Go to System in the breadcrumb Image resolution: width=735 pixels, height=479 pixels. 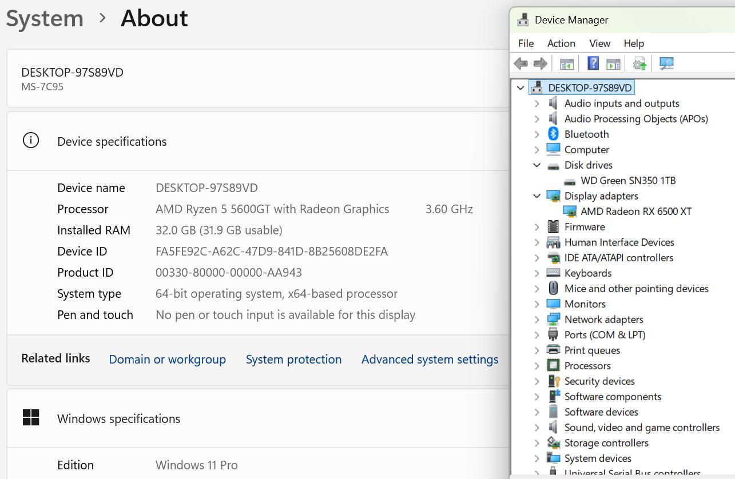coord(45,18)
